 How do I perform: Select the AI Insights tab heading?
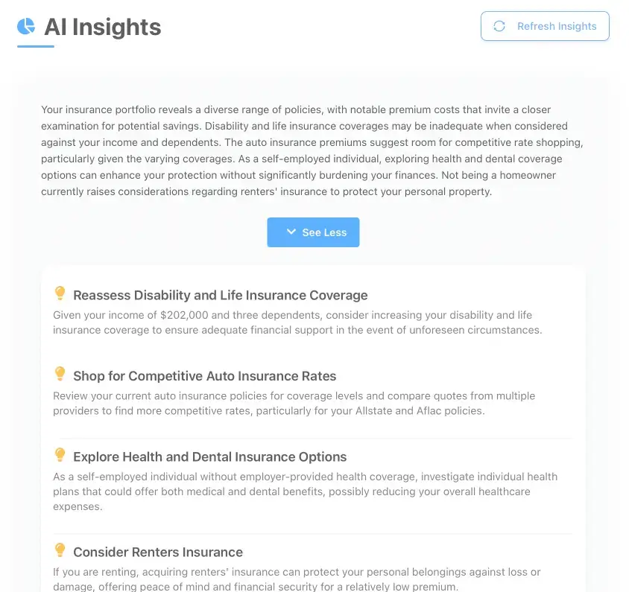(102, 28)
